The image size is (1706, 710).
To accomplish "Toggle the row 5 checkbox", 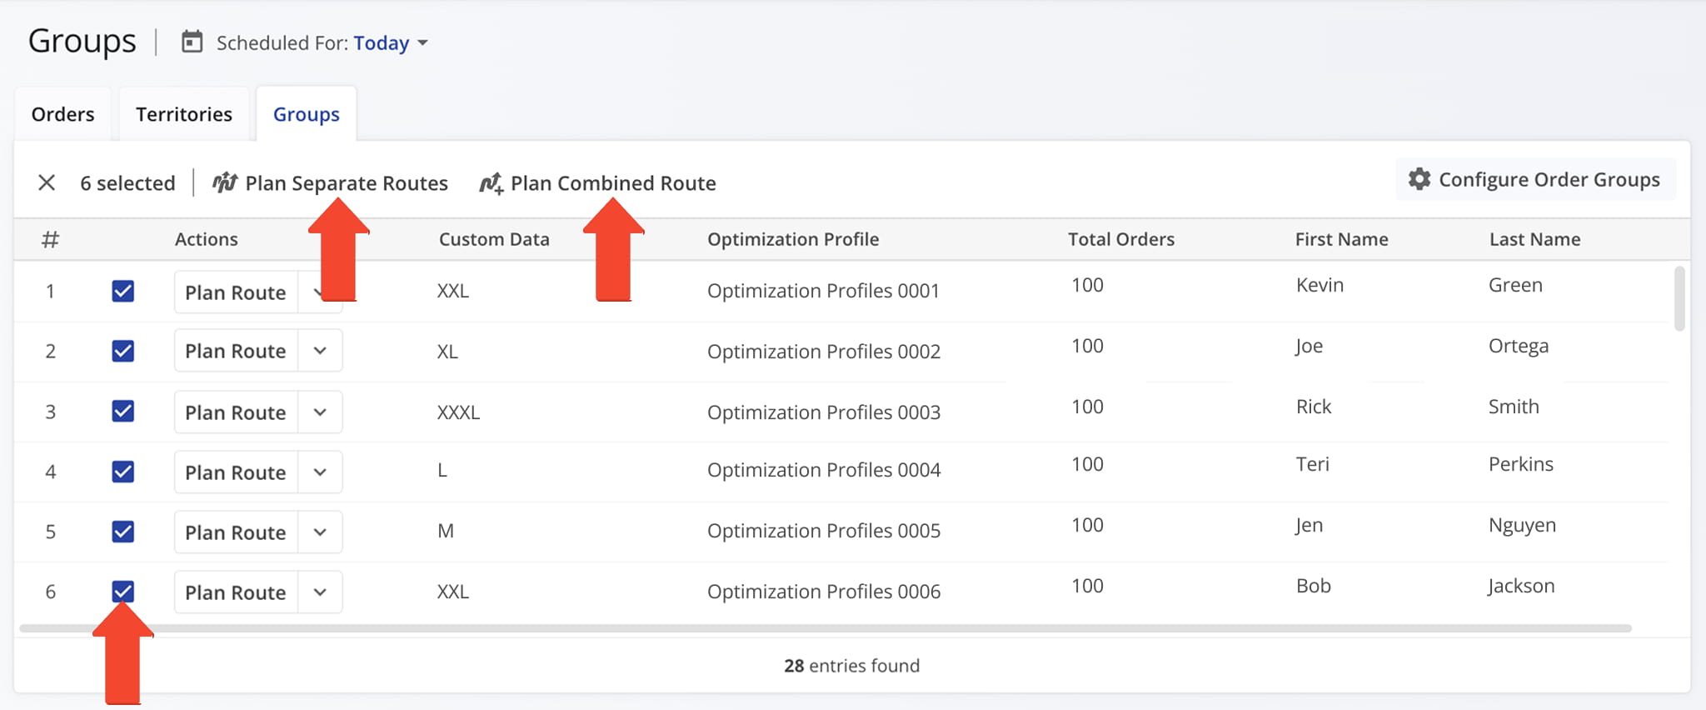I will pyautogui.click(x=123, y=532).
